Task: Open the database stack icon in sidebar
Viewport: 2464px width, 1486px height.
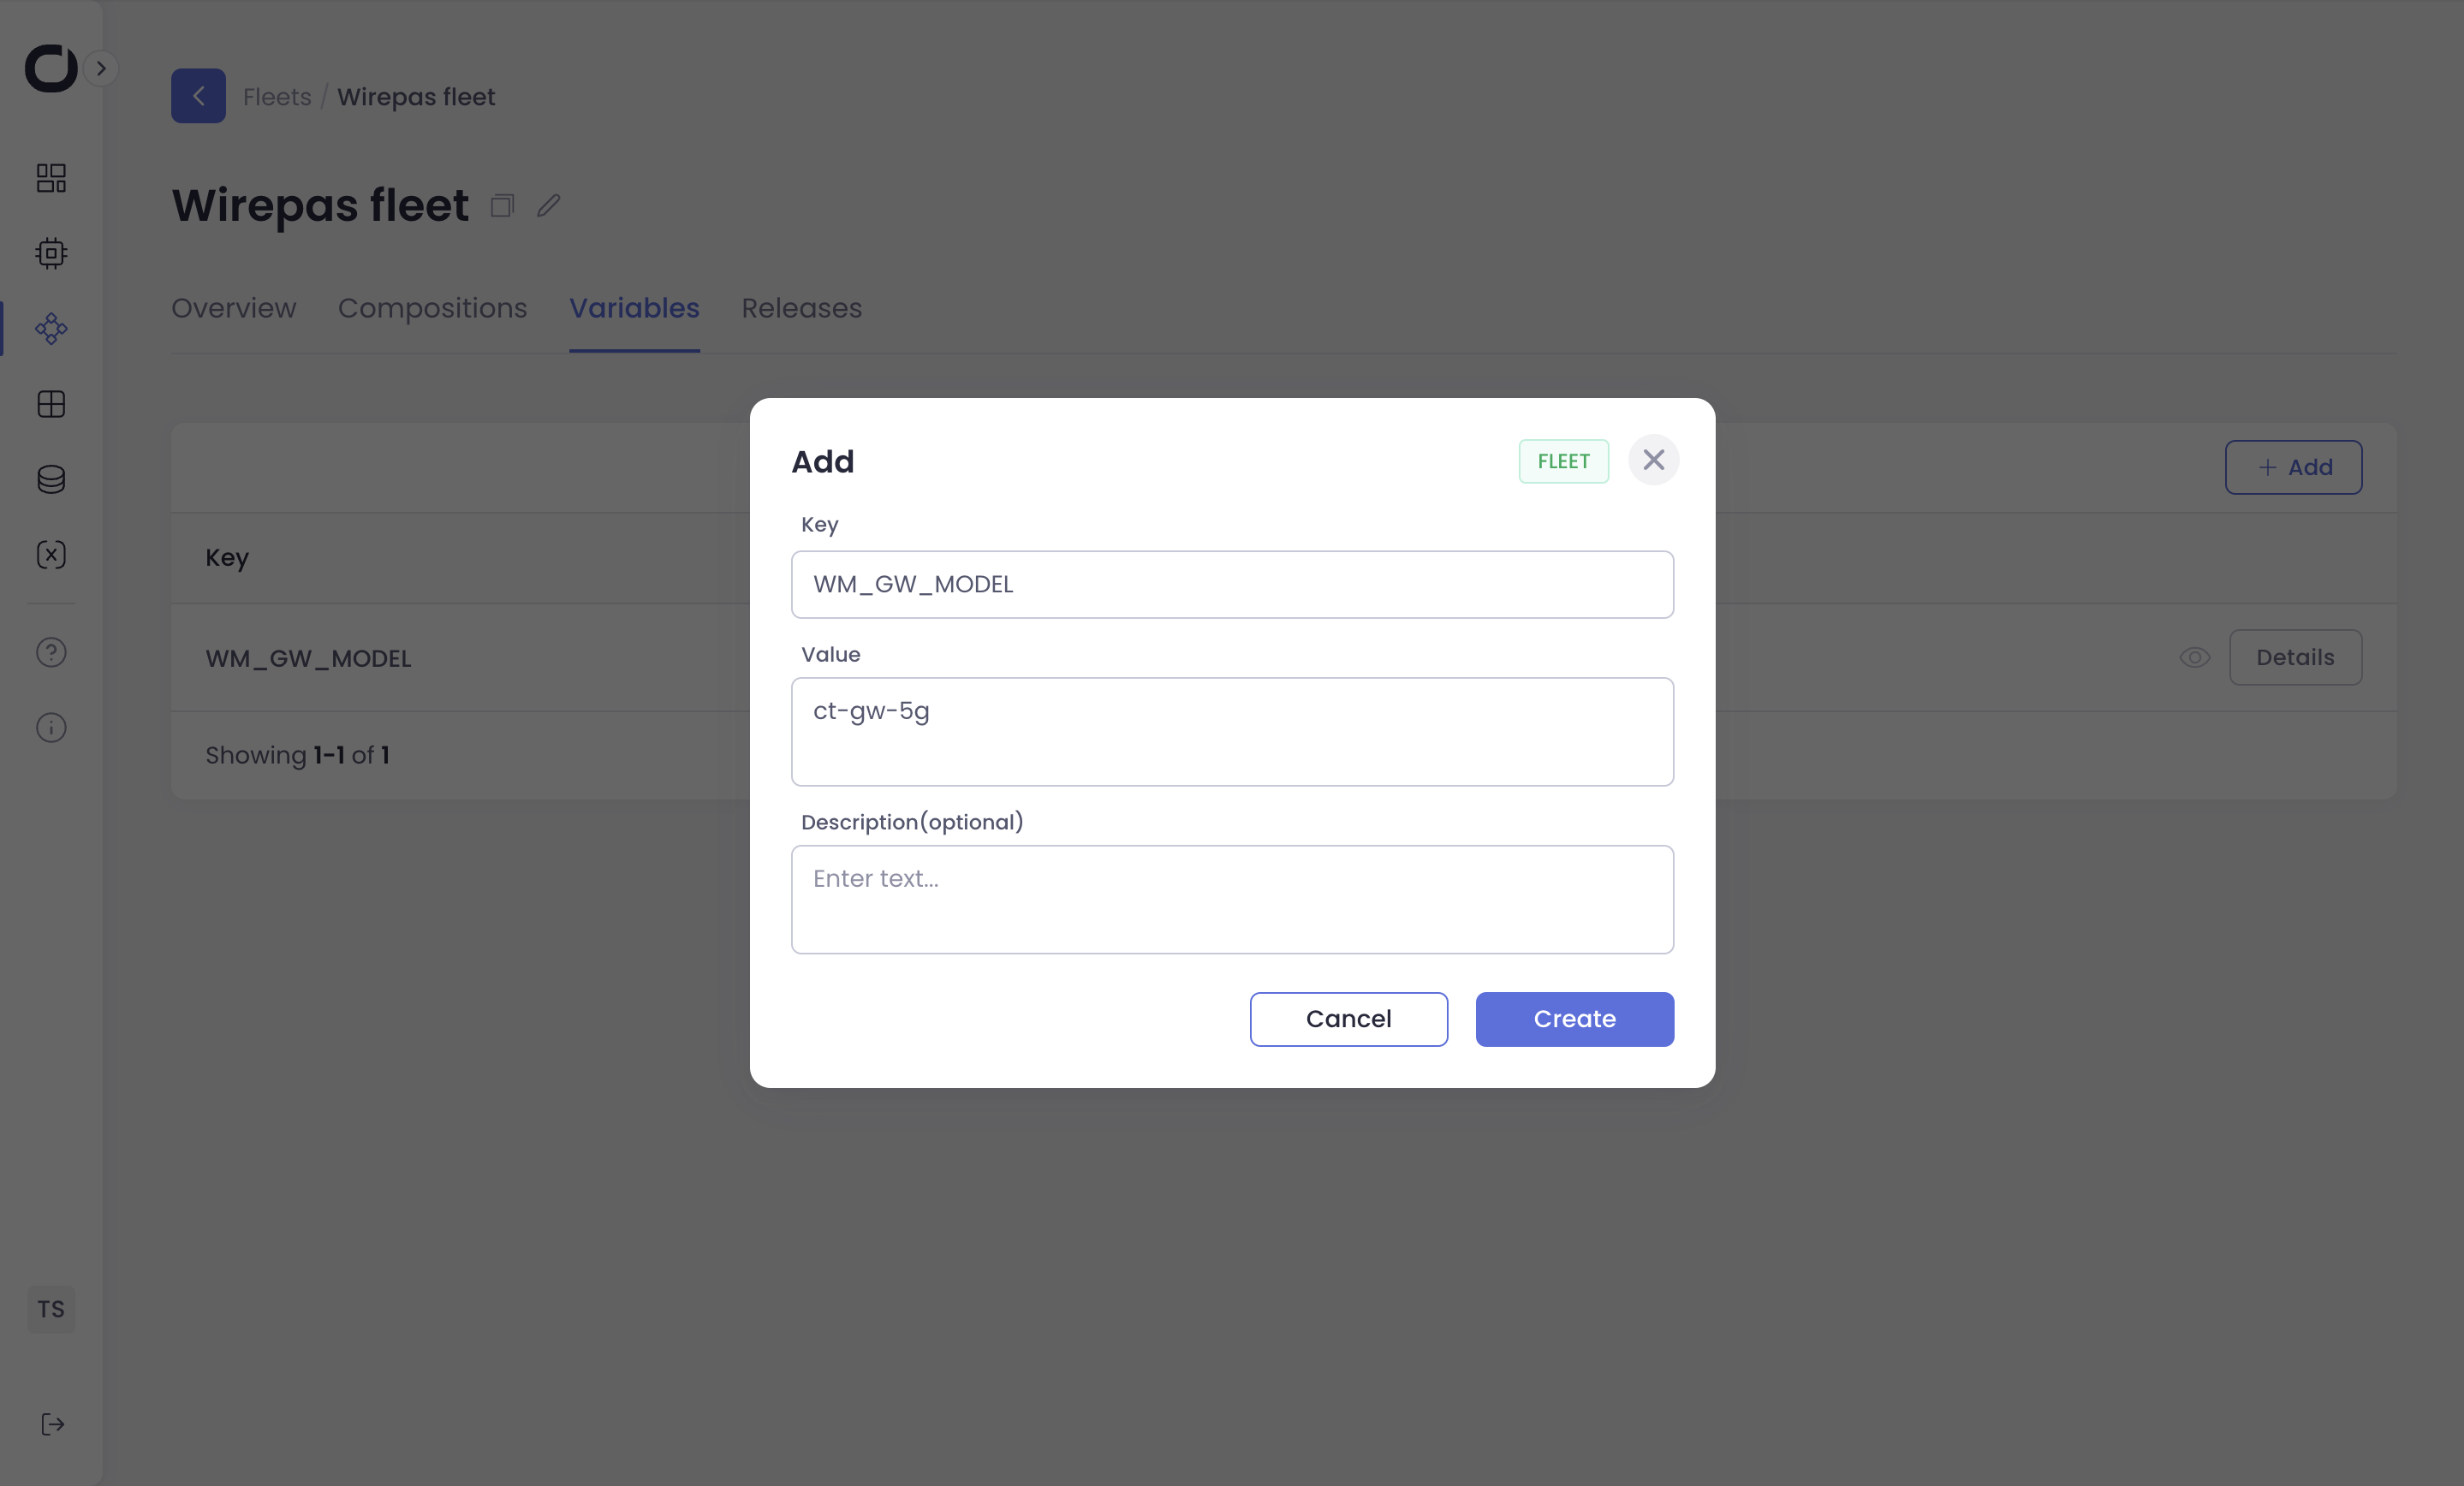Action: coord(51,479)
